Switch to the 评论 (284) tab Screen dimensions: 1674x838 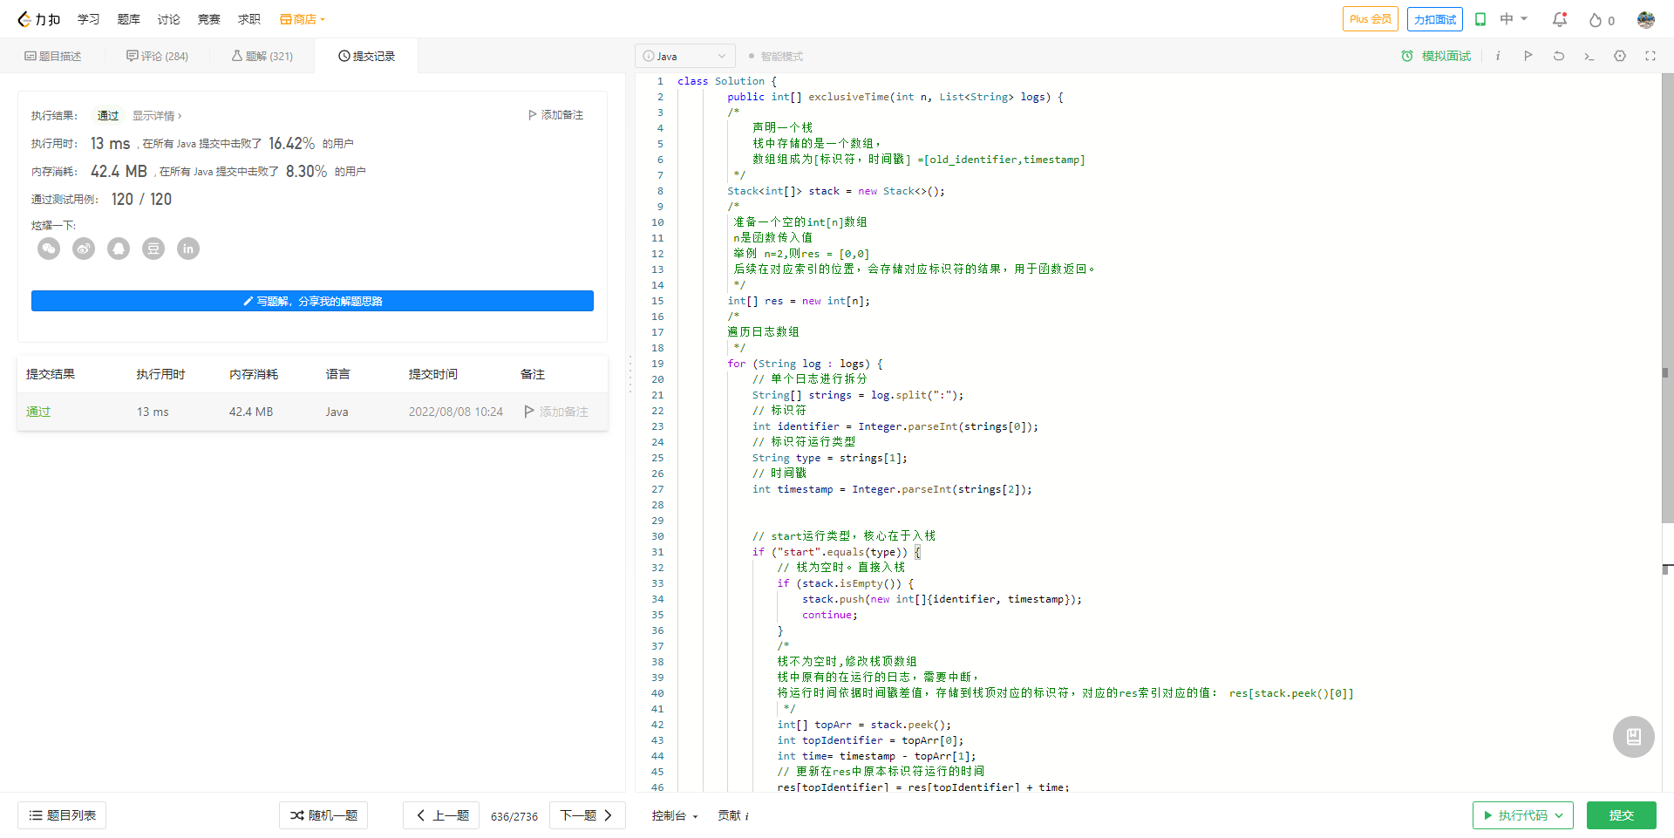pyautogui.click(x=157, y=56)
